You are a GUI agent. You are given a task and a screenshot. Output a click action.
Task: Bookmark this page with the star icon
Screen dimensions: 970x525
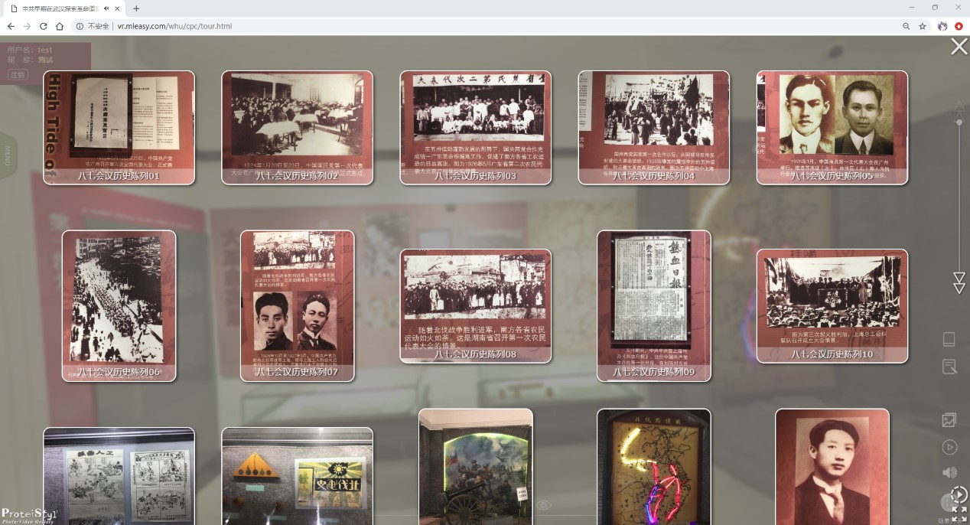(x=923, y=26)
